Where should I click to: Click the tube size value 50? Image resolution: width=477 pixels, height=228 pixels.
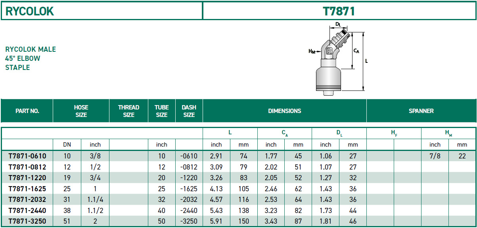(162, 221)
